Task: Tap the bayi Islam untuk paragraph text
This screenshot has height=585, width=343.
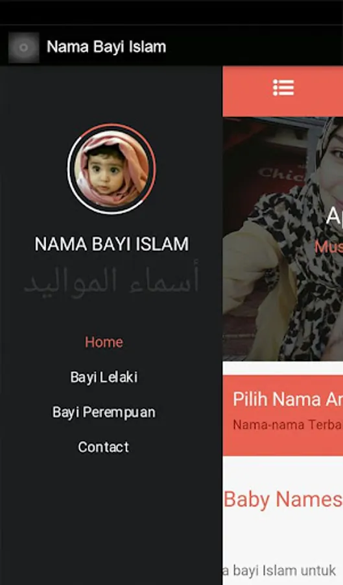Action: tap(279, 571)
